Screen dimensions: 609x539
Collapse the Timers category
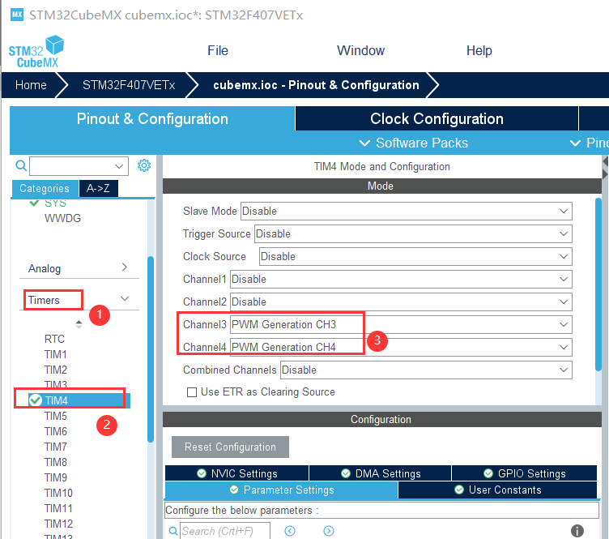(x=125, y=299)
